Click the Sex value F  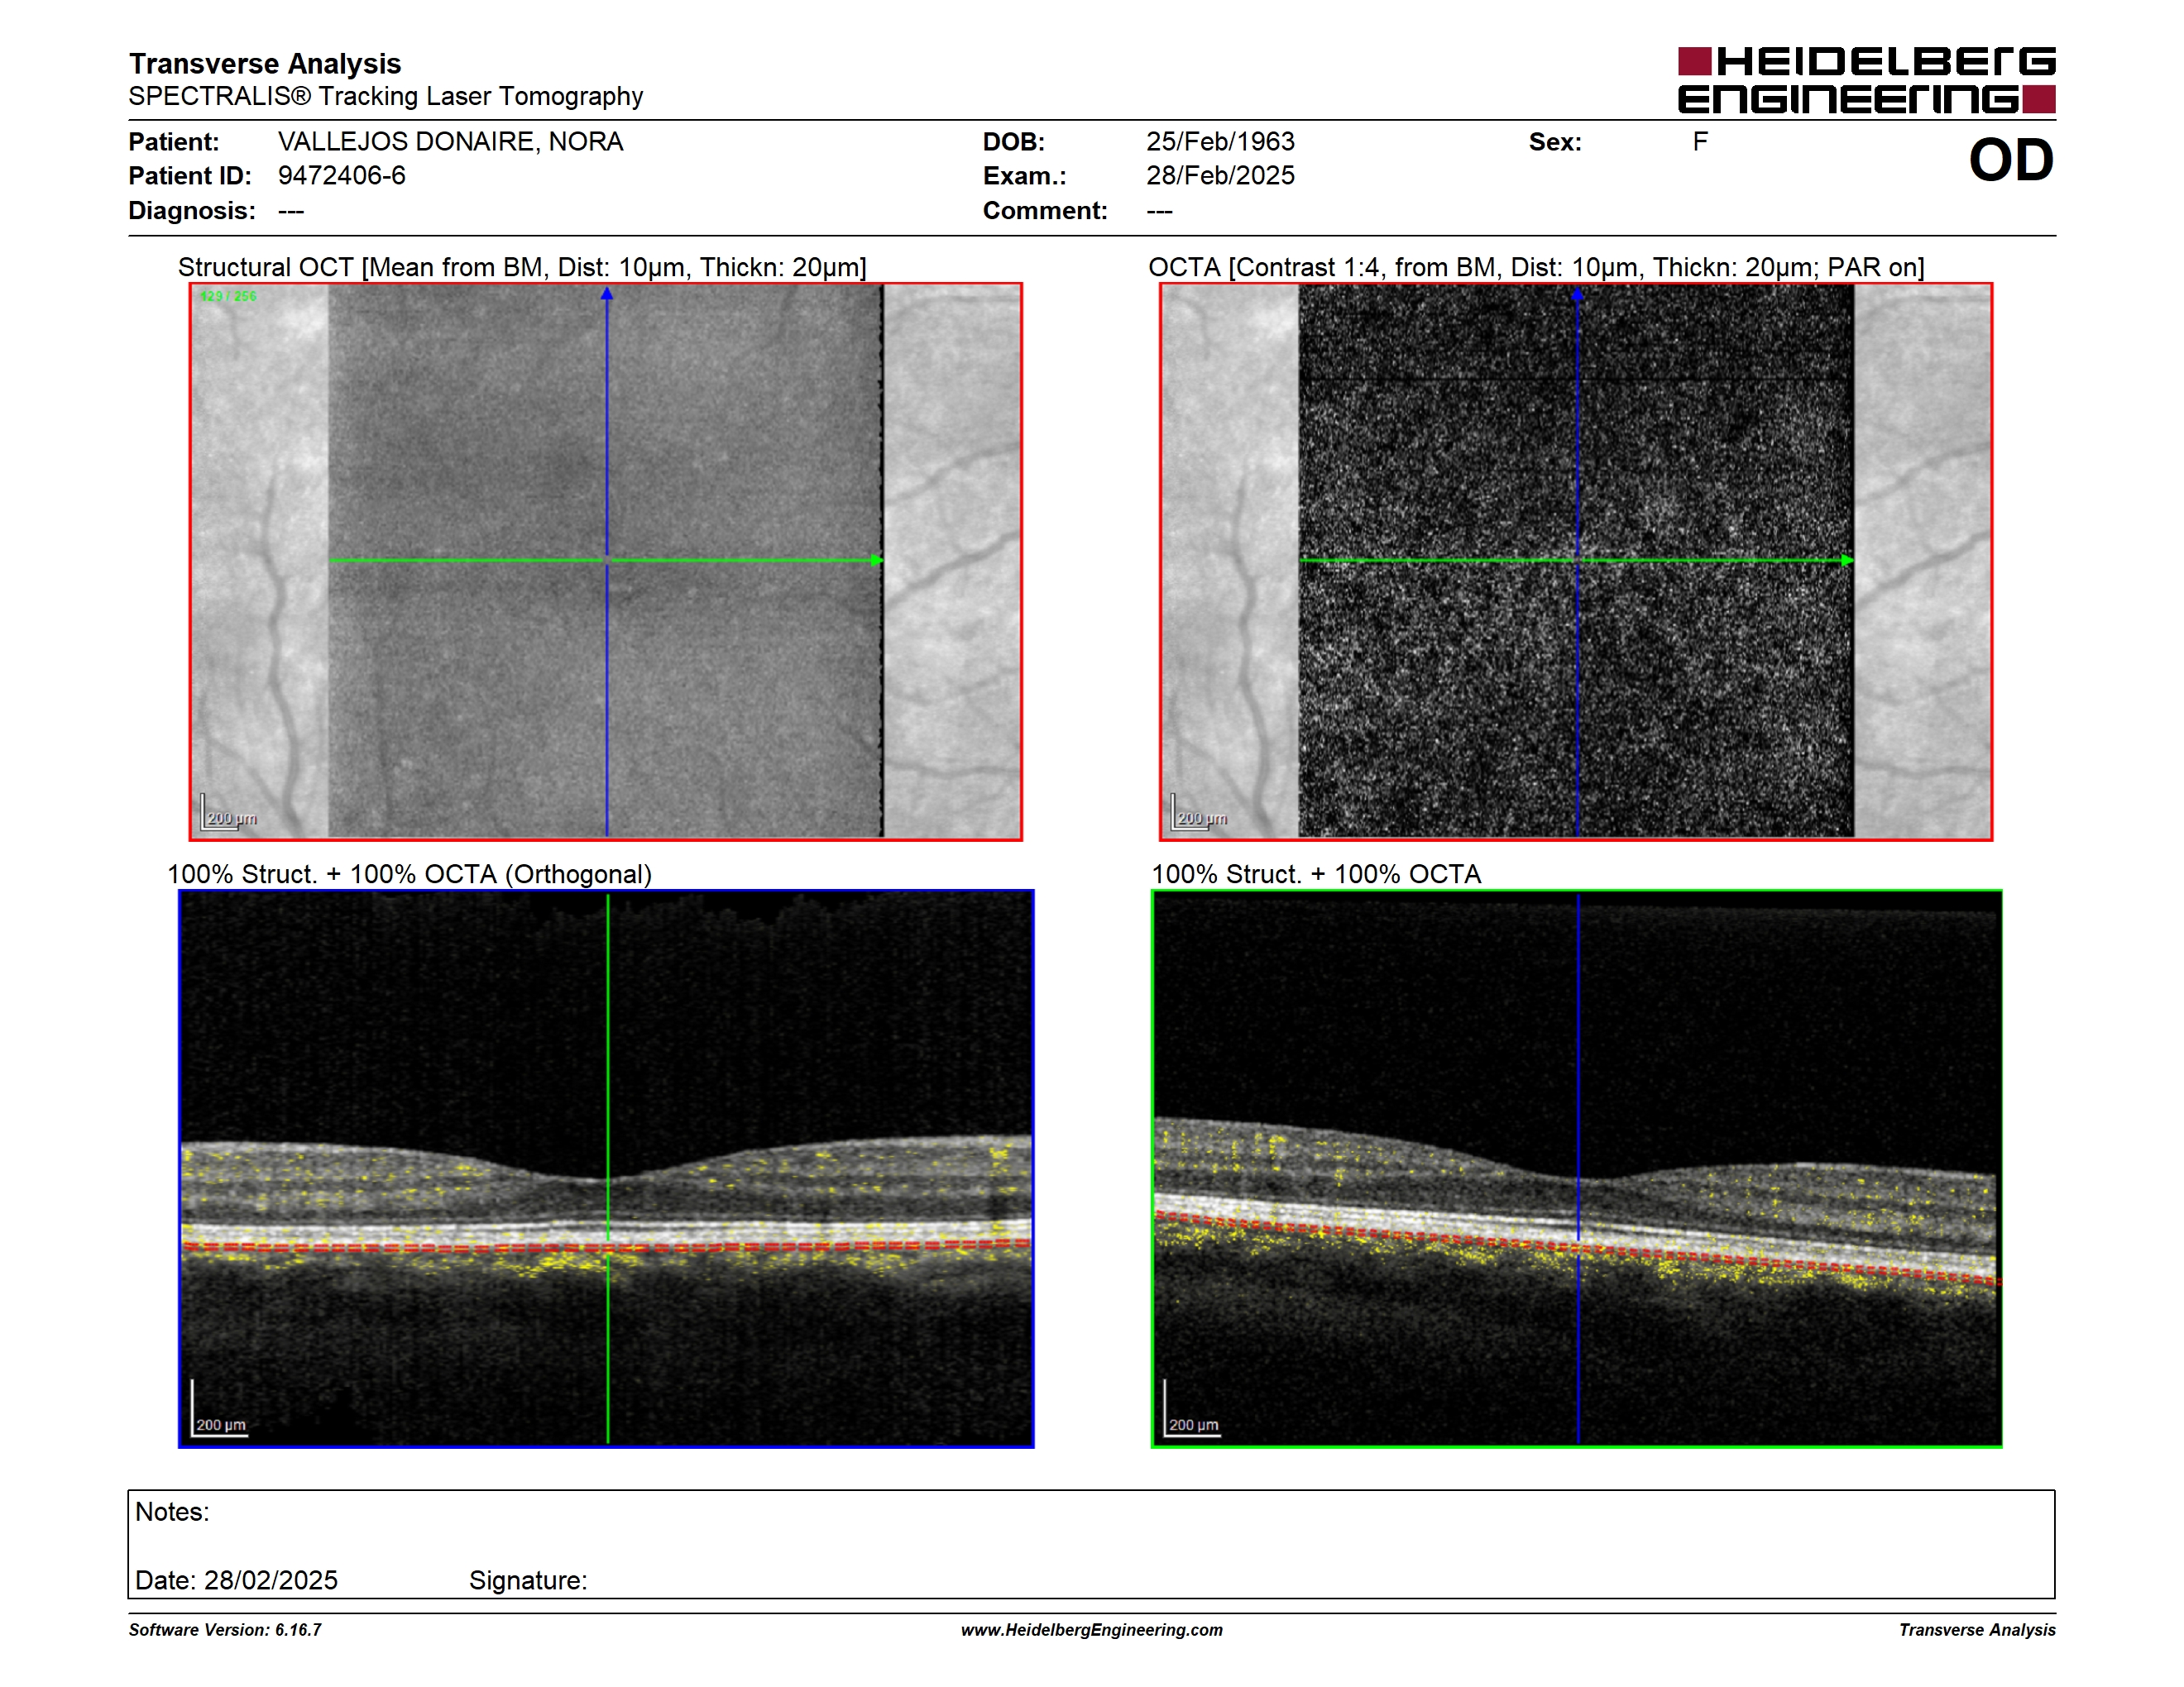(x=1700, y=142)
